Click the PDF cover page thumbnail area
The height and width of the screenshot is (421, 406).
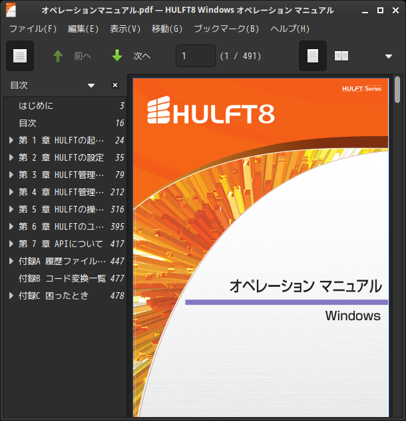[261, 248]
